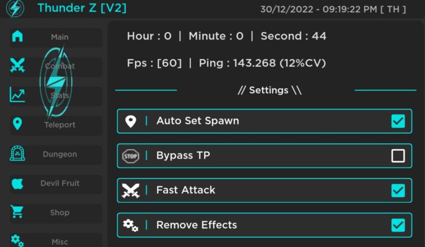The image size is (425, 247).
Task: Go to the Shop tab
Action: click(x=60, y=213)
